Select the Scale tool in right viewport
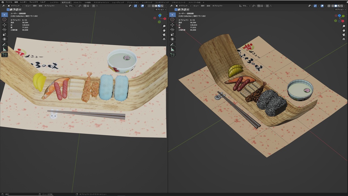 [172, 34]
